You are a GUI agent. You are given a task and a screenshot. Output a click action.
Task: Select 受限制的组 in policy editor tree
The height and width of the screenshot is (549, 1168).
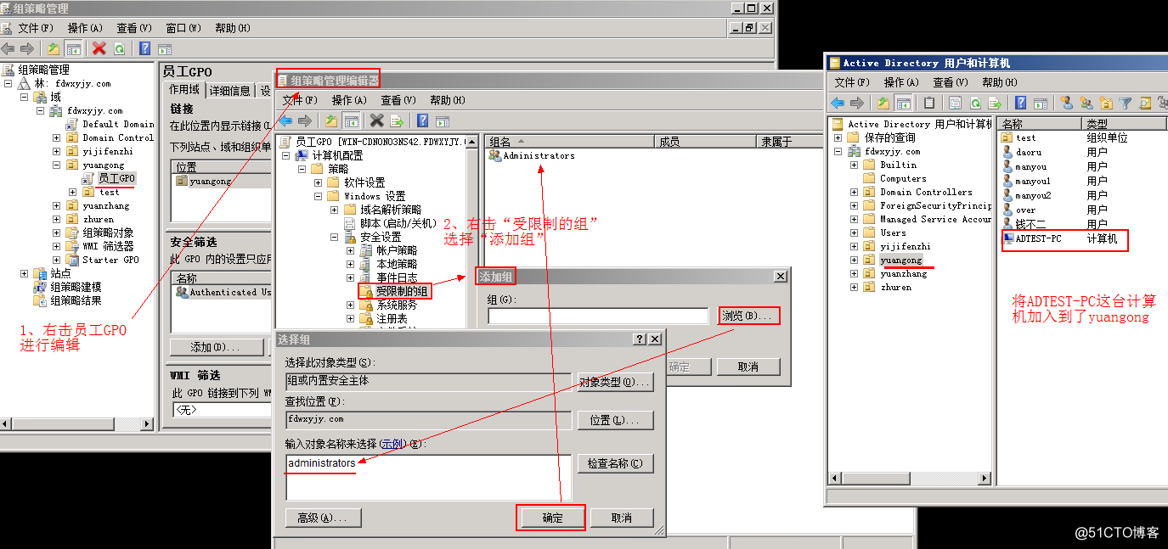pyautogui.click(x=403, y=291)
